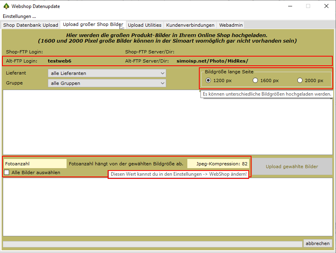The height and width of the screenshot is (253, 336).
Task: Enable the Alle Bilder auswählen checkbox
Action: point(7,173)
